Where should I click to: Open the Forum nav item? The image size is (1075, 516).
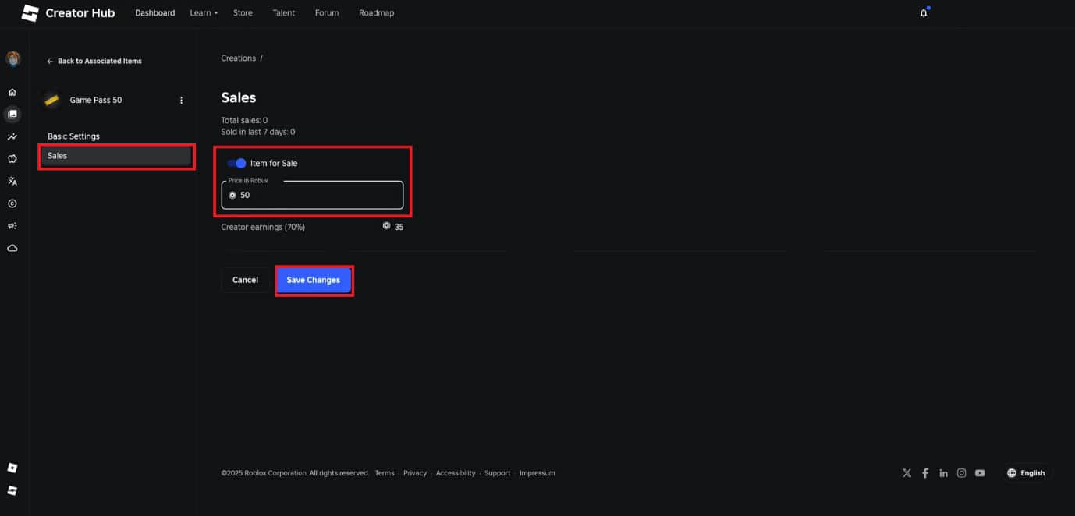pyautogui.click(x=327, y=13)
